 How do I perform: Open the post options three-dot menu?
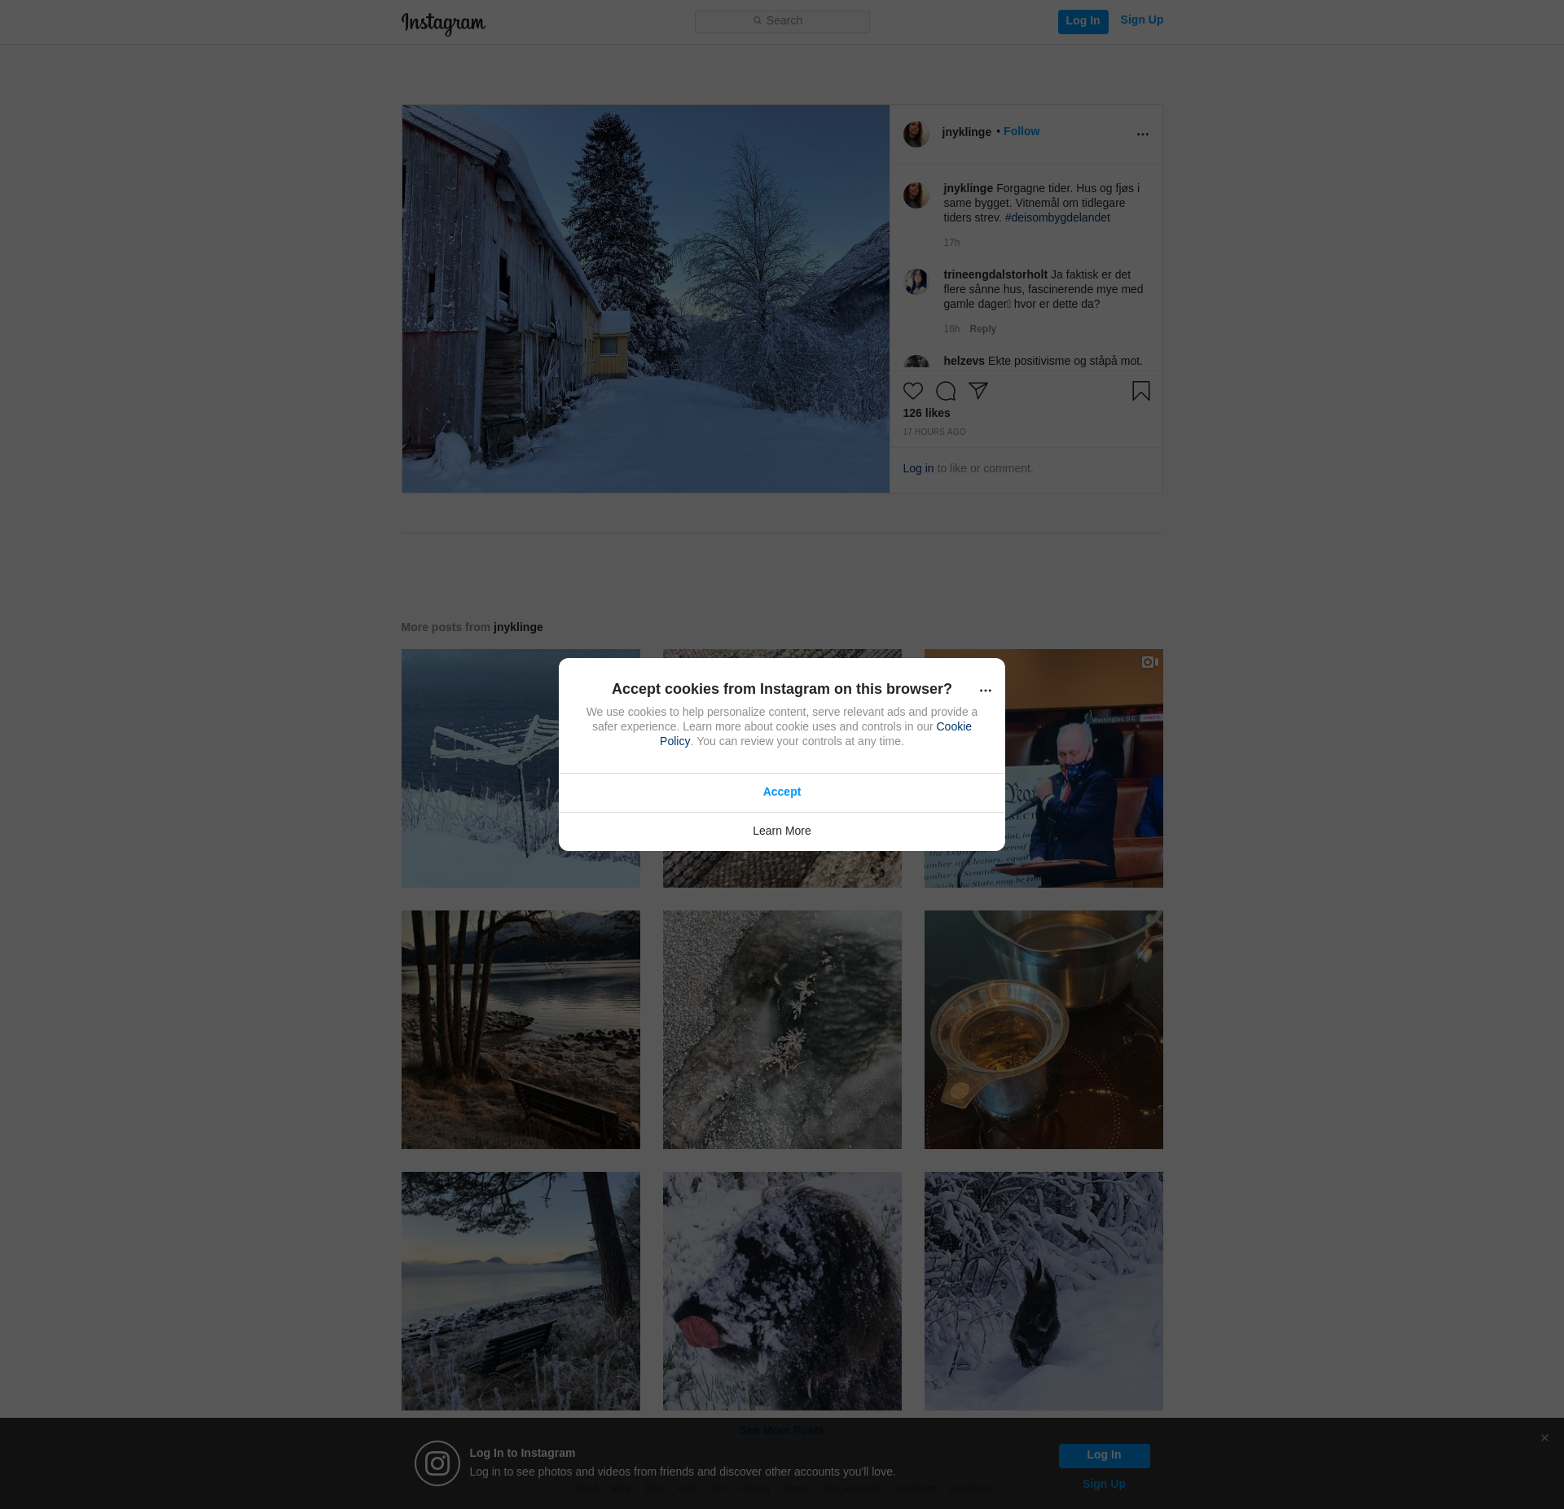[x=1143, y=134]
